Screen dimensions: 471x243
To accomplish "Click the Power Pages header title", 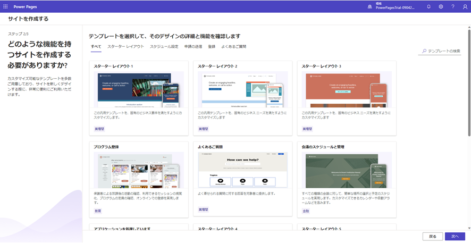I will 25,6.
